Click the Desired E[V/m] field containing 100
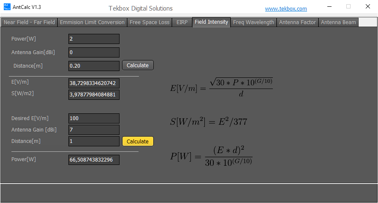378x203 pixels. click(x=94, y=118)
